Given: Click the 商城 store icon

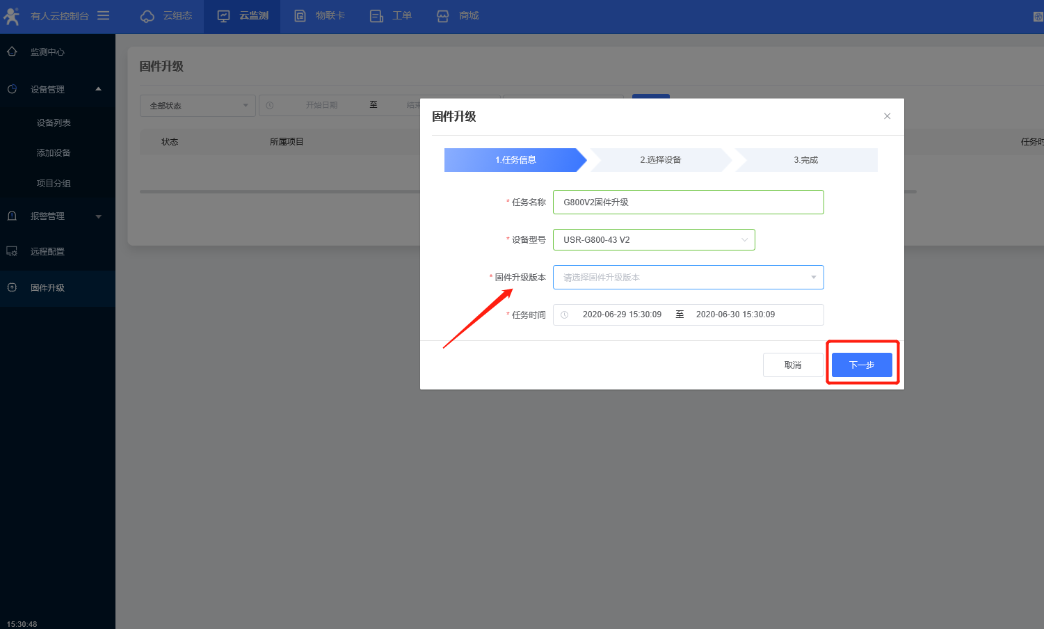Looking at the screenshot, I should 442,16.
